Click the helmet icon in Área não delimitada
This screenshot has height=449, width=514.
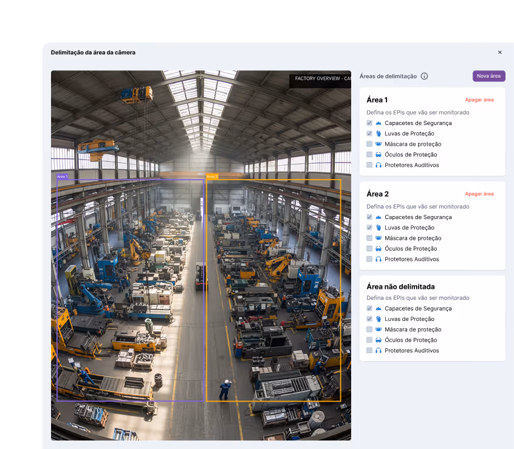(x=379, y=308)
